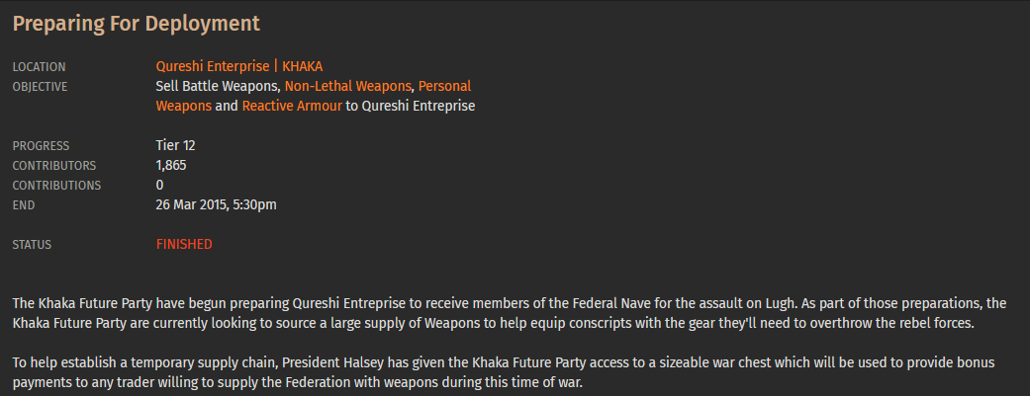Click the Tier 12 progress value
Image resolution: width=1030 pixels, height=396 pixels.
tap(175, 145)
